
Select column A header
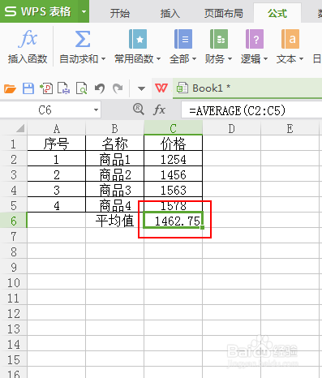[x=56, y=128]
